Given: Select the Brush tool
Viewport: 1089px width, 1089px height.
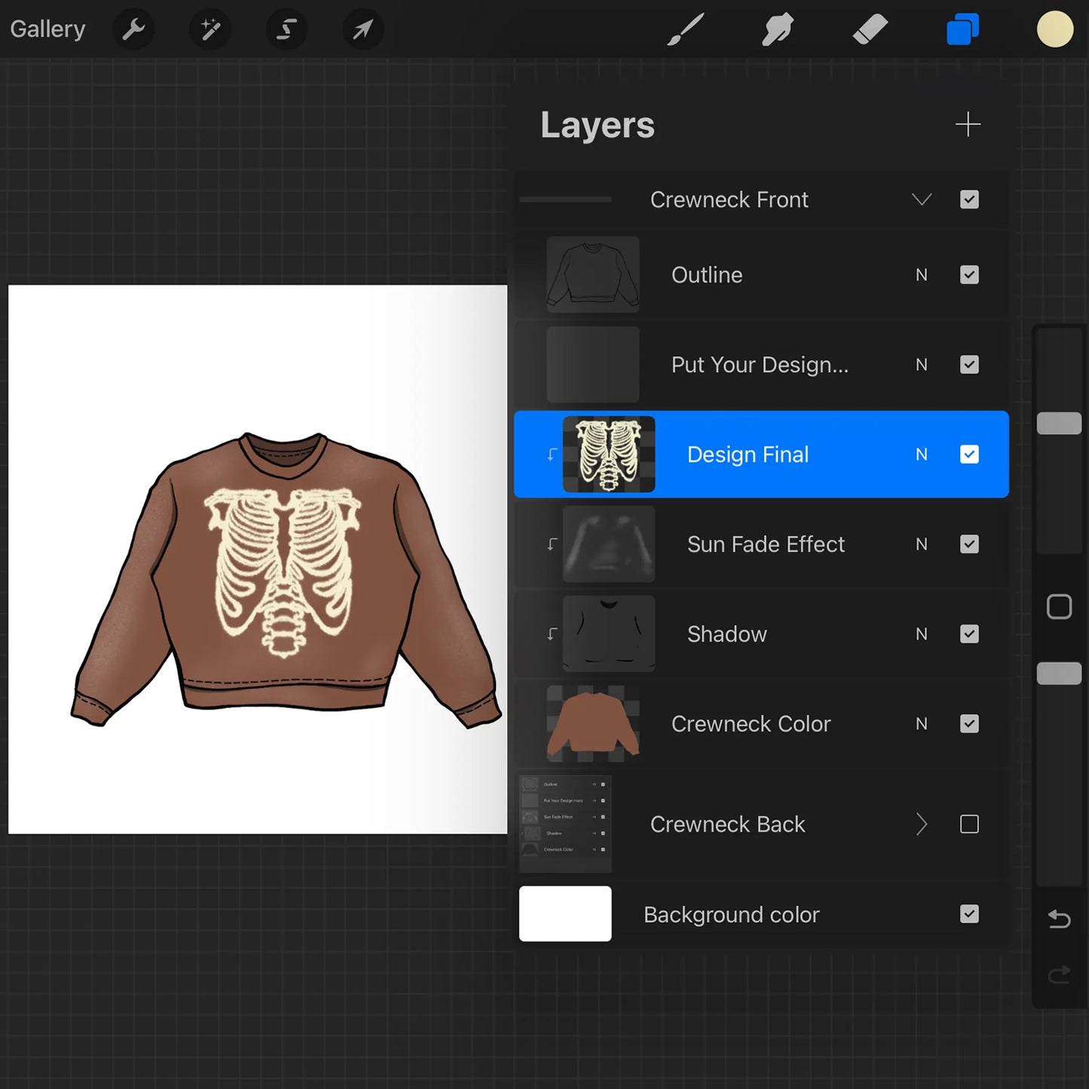Looking at the screenshot, I should click(685, 30).
